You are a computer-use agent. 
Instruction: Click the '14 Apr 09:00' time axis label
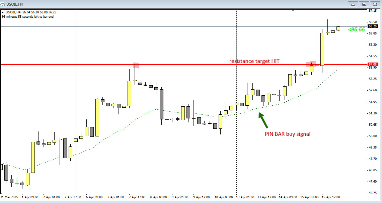pos(288,197)
